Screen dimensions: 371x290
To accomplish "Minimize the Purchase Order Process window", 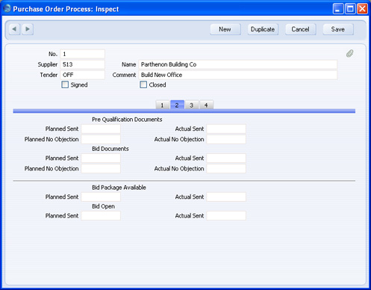I will click(x=338, y=9).
